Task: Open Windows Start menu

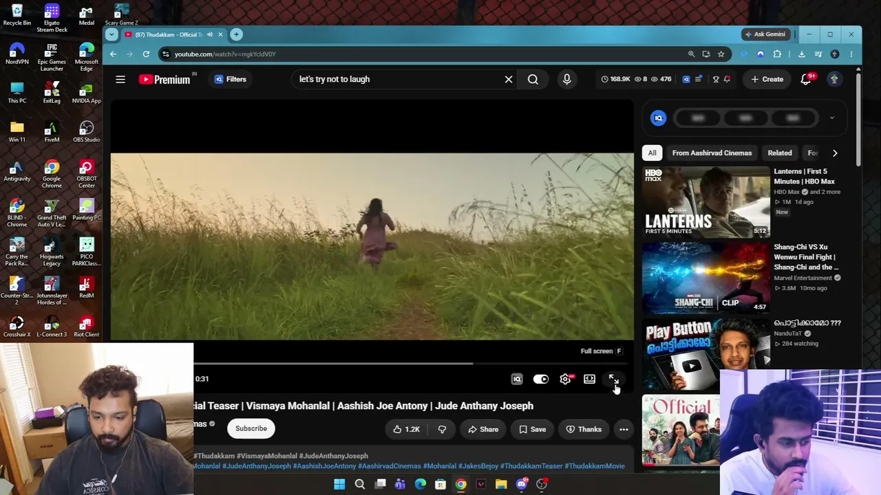Action: [x=339, y=485]
